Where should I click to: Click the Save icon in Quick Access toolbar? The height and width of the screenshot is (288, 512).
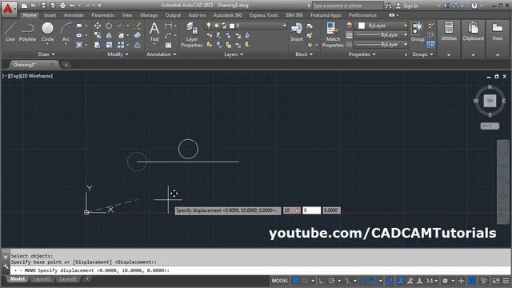(x=43, y=6)
